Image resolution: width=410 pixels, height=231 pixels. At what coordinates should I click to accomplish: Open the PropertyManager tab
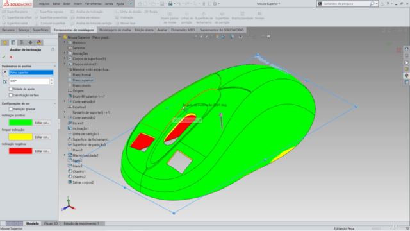[x=13, y=42]
